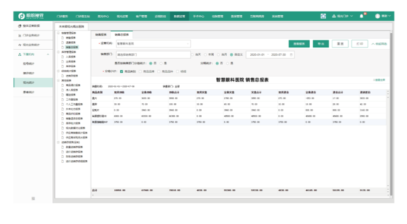Click the end date 2020-07-30 field
Image resolution: width=407 pixels, height=224 pixels.
point(278,55)
